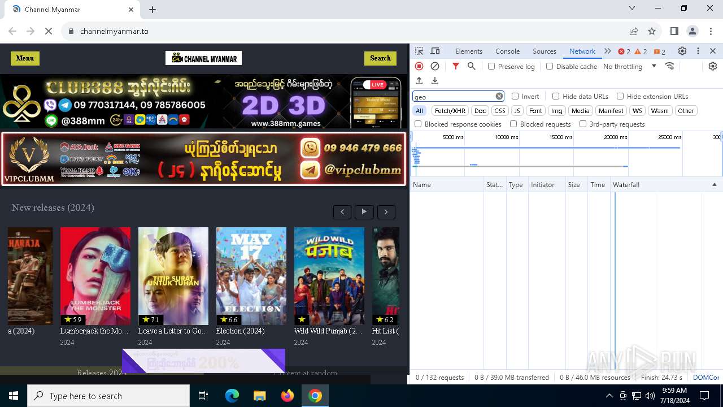Show hidden system tray icons
The height and width of the screenshot is (407, 723).
click(609, 396)
